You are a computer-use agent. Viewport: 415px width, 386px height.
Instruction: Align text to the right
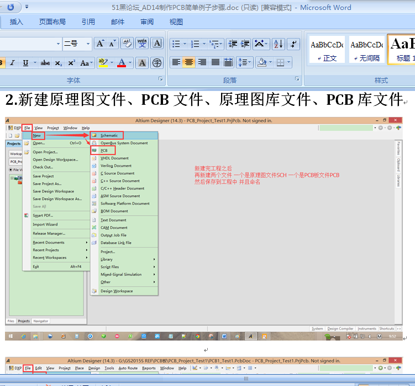point(202,62)
